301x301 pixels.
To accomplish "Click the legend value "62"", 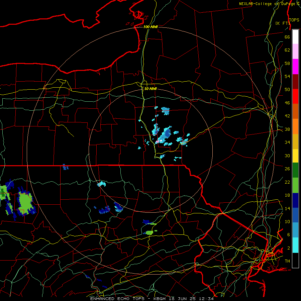I will (x=287, y=50).
